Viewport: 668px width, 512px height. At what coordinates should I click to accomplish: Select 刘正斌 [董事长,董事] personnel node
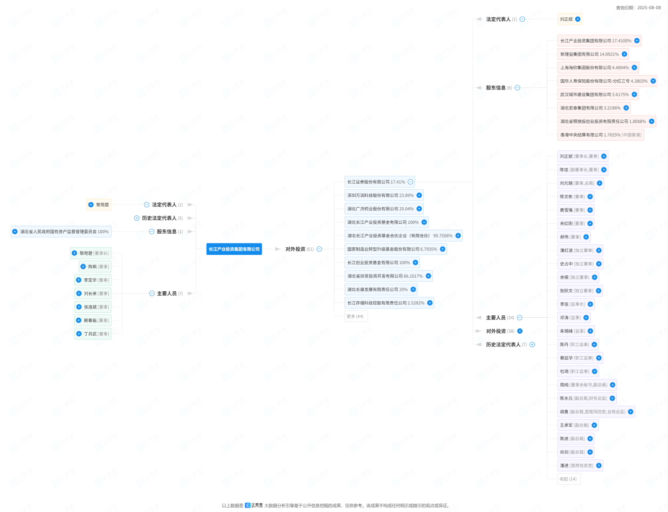click(583, 156)
